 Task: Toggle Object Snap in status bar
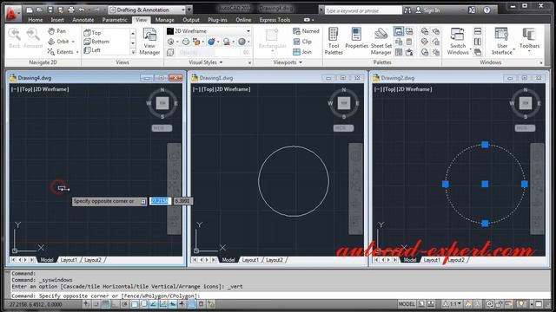(135, 304)
